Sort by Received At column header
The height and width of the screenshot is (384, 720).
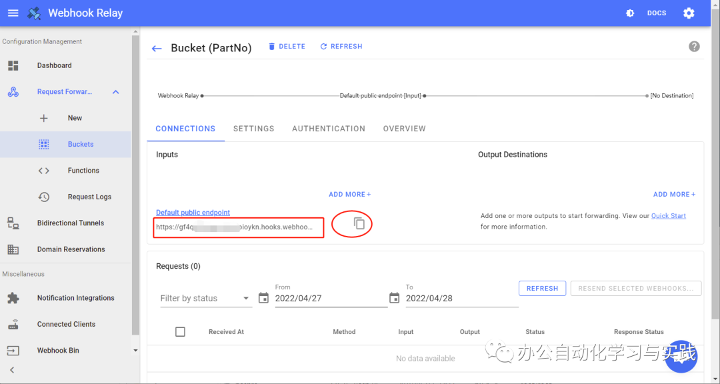click(227, 331)
